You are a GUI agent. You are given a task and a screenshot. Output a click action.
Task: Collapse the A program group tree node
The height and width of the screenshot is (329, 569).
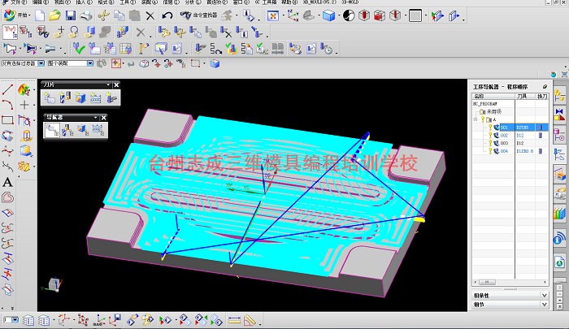coord(476,119)
